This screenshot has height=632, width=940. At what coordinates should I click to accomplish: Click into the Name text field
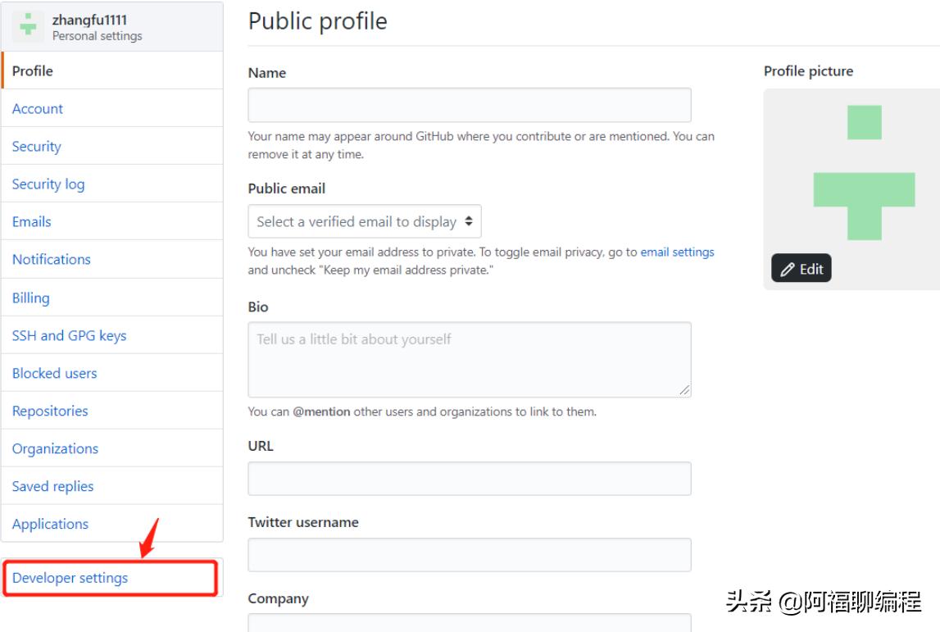click(470, 106)
